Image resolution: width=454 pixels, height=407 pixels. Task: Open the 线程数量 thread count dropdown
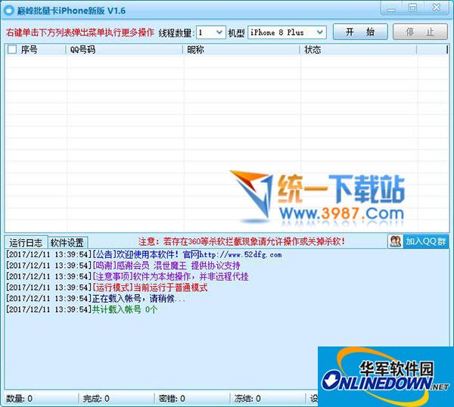(219, 33)
